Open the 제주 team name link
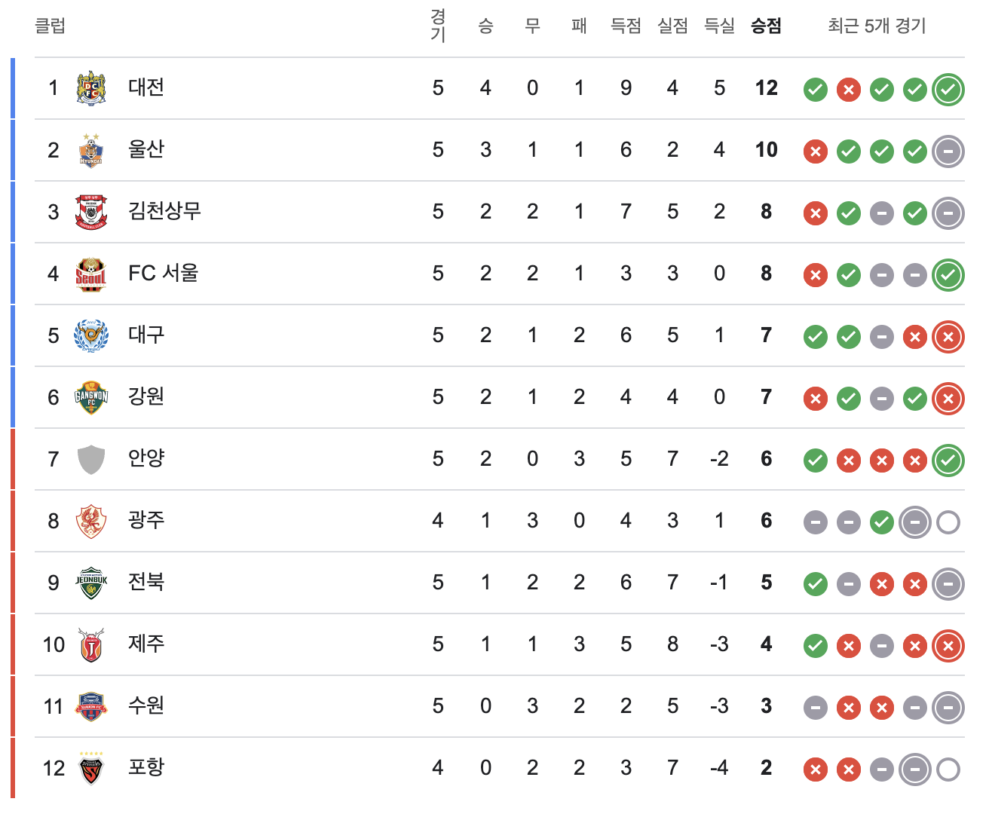The height and width of the screenshot is (817, 989). pos(146,643)
